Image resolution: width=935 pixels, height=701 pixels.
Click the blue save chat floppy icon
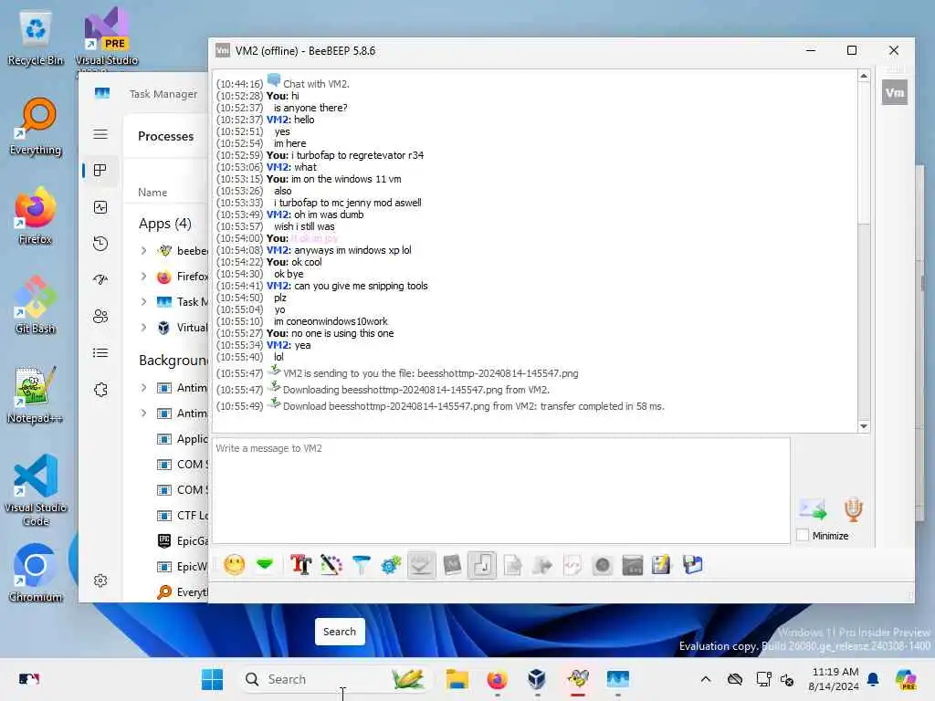(x=692, y=564)
